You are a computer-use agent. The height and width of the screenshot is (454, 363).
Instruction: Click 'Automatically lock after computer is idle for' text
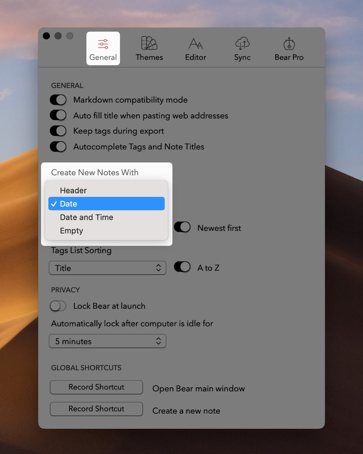(x=132, y=323)
